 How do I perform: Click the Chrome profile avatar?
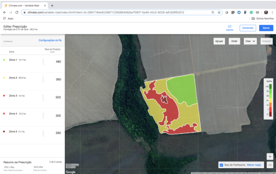click(266, 12)
